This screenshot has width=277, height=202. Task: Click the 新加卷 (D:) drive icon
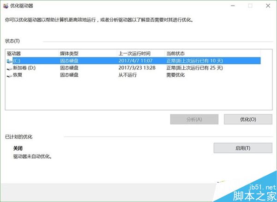pos(9,68)
